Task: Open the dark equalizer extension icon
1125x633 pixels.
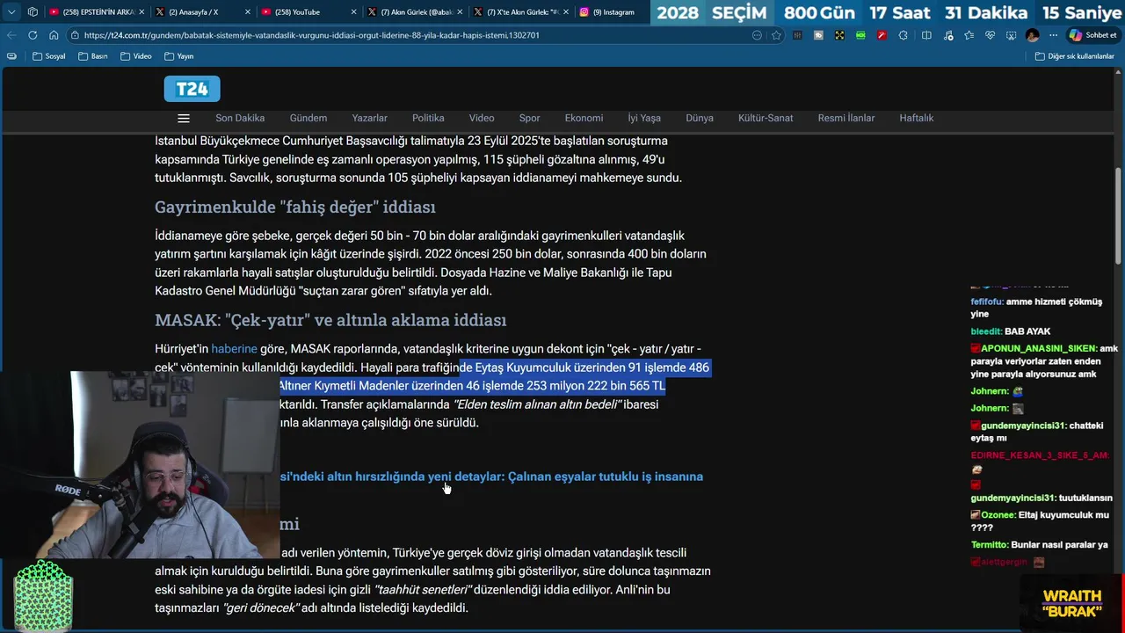Action: click(x=797, y=35)
